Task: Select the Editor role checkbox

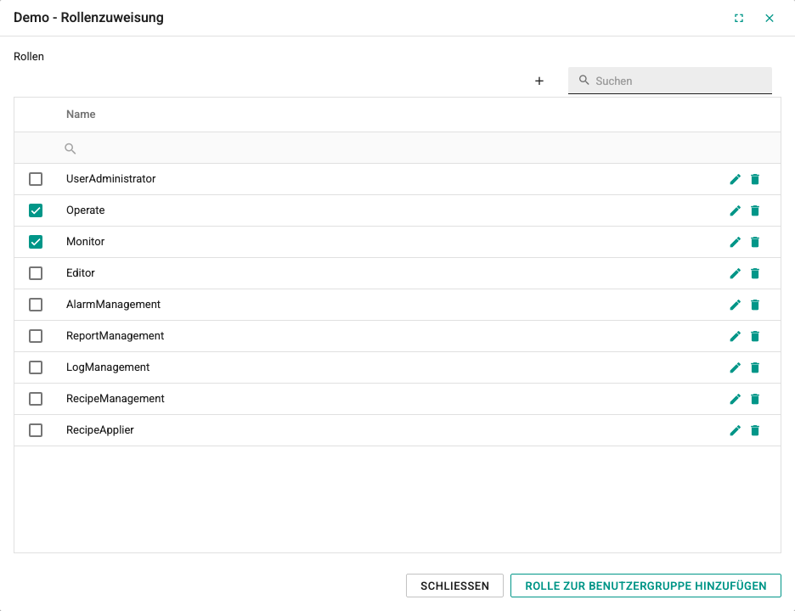Action: [x=36, y=273]
